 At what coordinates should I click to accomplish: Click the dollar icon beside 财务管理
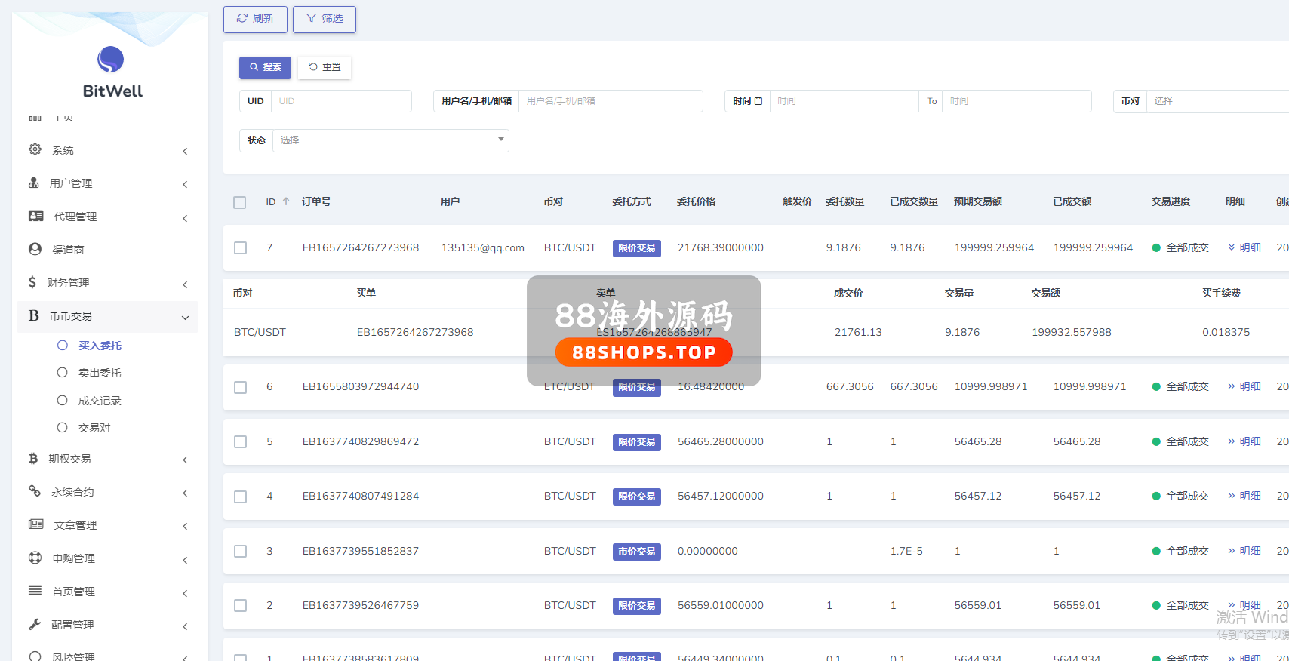click(x=32, y=282)
